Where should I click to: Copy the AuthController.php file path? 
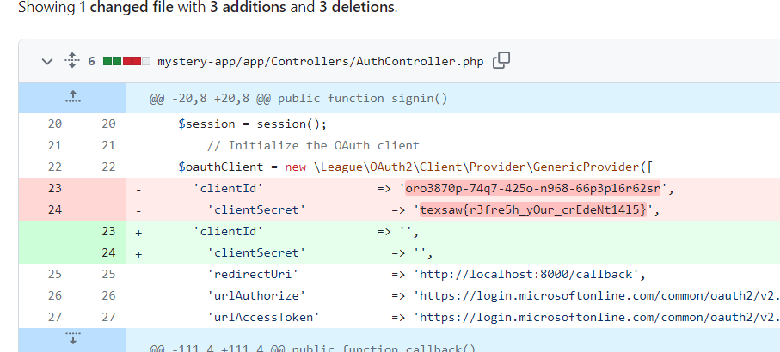[x=501, y=61]
